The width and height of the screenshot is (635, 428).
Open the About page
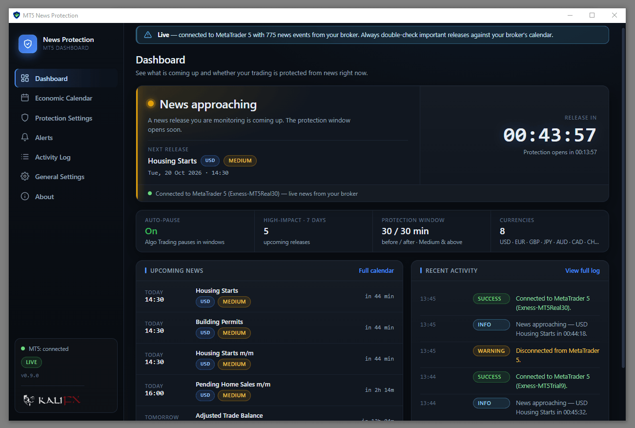[66, 196]
